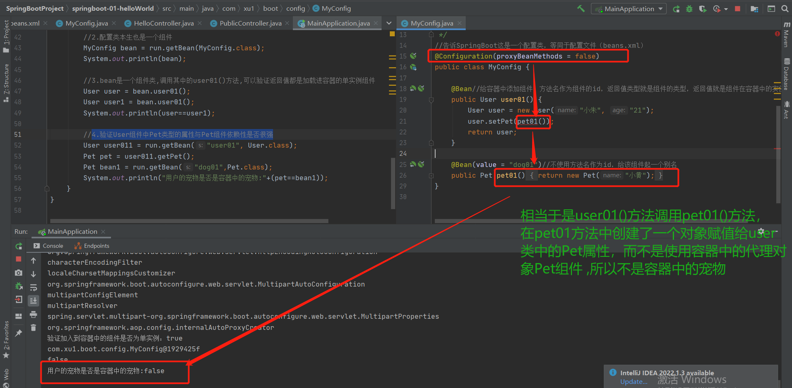Open the Console tab in the Run panel
The width and height of the screenshot is (792, 388).
tap(48, 246)
